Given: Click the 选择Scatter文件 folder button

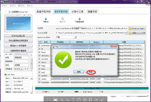Looking at the screenshot, I should point(137,33).
